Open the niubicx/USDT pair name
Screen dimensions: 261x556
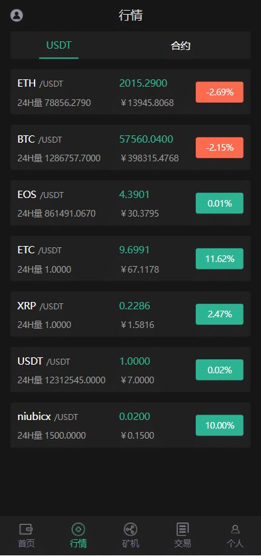point(47,417)
